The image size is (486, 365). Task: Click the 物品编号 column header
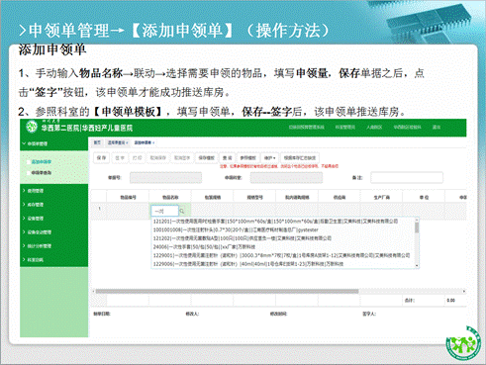[x=128, y=197]
